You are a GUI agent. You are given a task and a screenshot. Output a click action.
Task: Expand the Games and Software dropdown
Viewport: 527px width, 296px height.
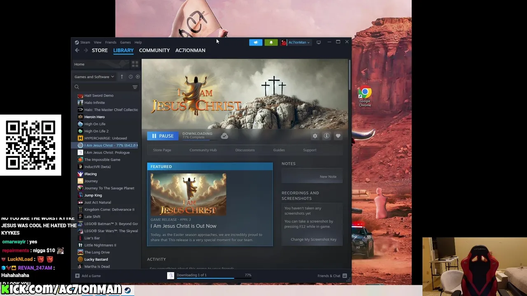[x=94, y=77]
